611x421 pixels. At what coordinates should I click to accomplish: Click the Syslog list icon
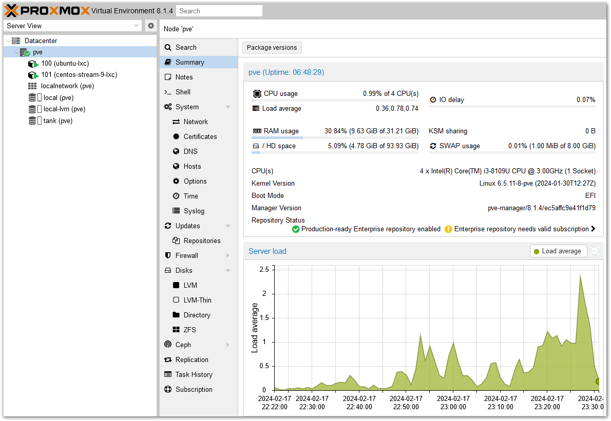click(x=176, y=211)
